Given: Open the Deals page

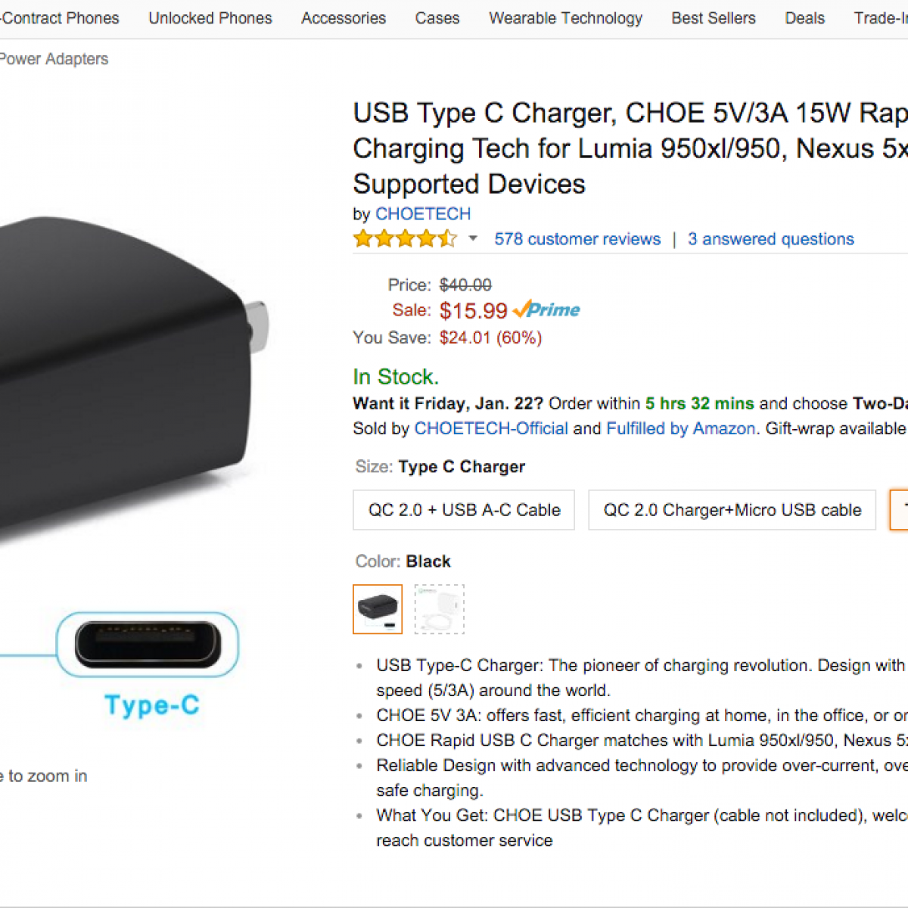Looking at the screenshot, I should [804, 18].
